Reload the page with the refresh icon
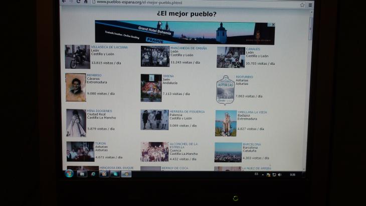 78,2
